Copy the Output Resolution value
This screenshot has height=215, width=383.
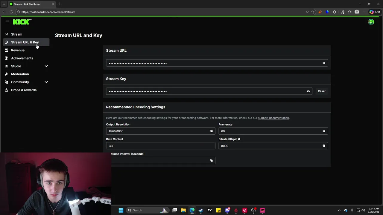pos(211,131)
